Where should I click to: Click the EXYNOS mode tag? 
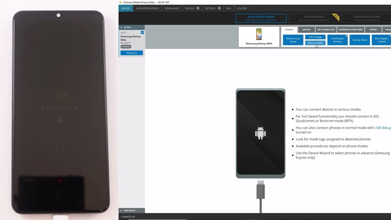click(126, 47)
